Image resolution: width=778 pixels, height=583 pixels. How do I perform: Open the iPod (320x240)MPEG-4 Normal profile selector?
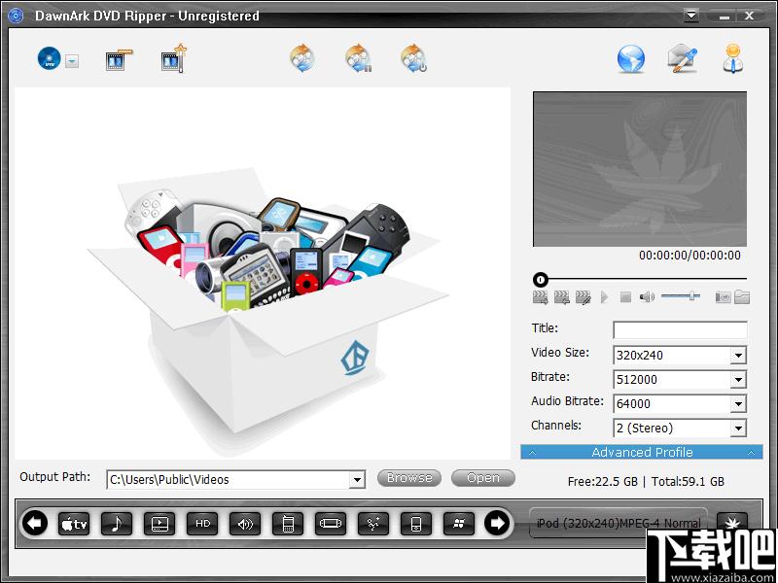click(619, 523)
